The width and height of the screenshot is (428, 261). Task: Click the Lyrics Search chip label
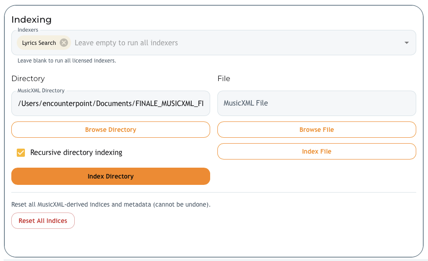[x=39, y=43]
